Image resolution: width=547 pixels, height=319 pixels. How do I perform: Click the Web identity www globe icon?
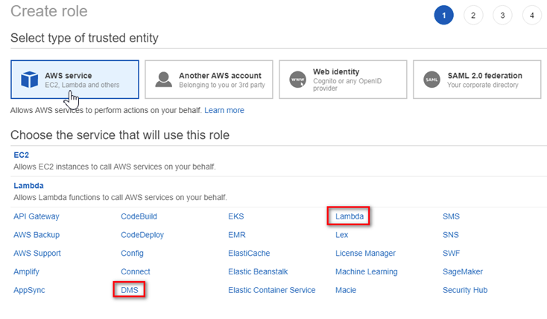297,80
